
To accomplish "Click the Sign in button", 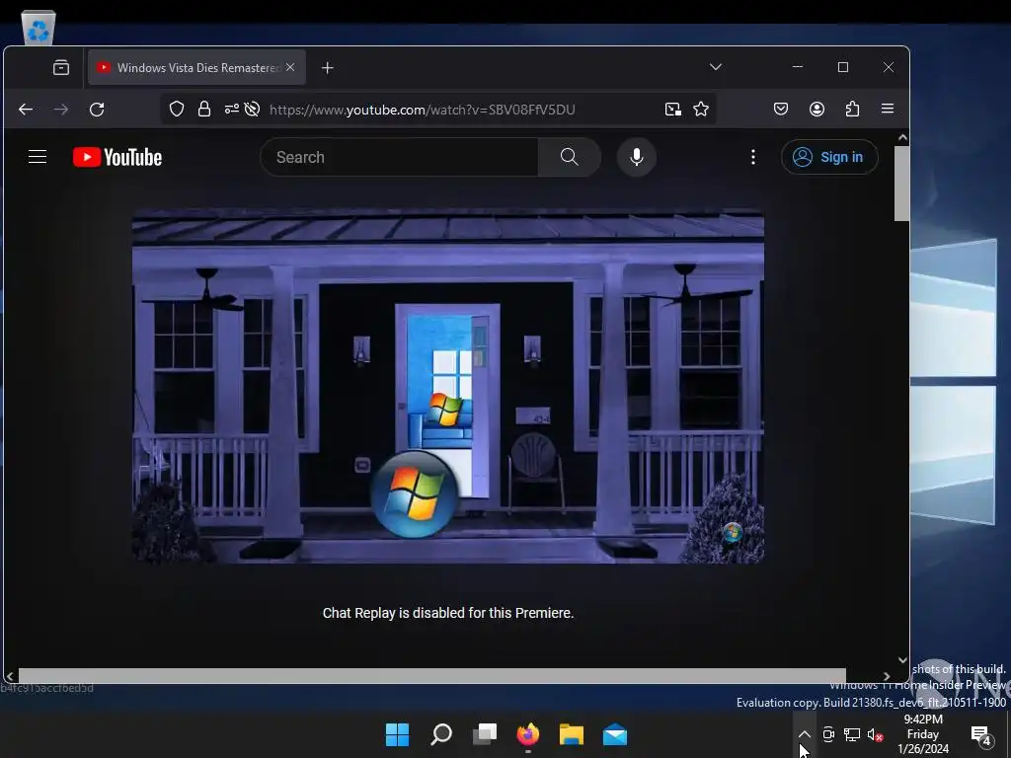I will pos(829,157).
